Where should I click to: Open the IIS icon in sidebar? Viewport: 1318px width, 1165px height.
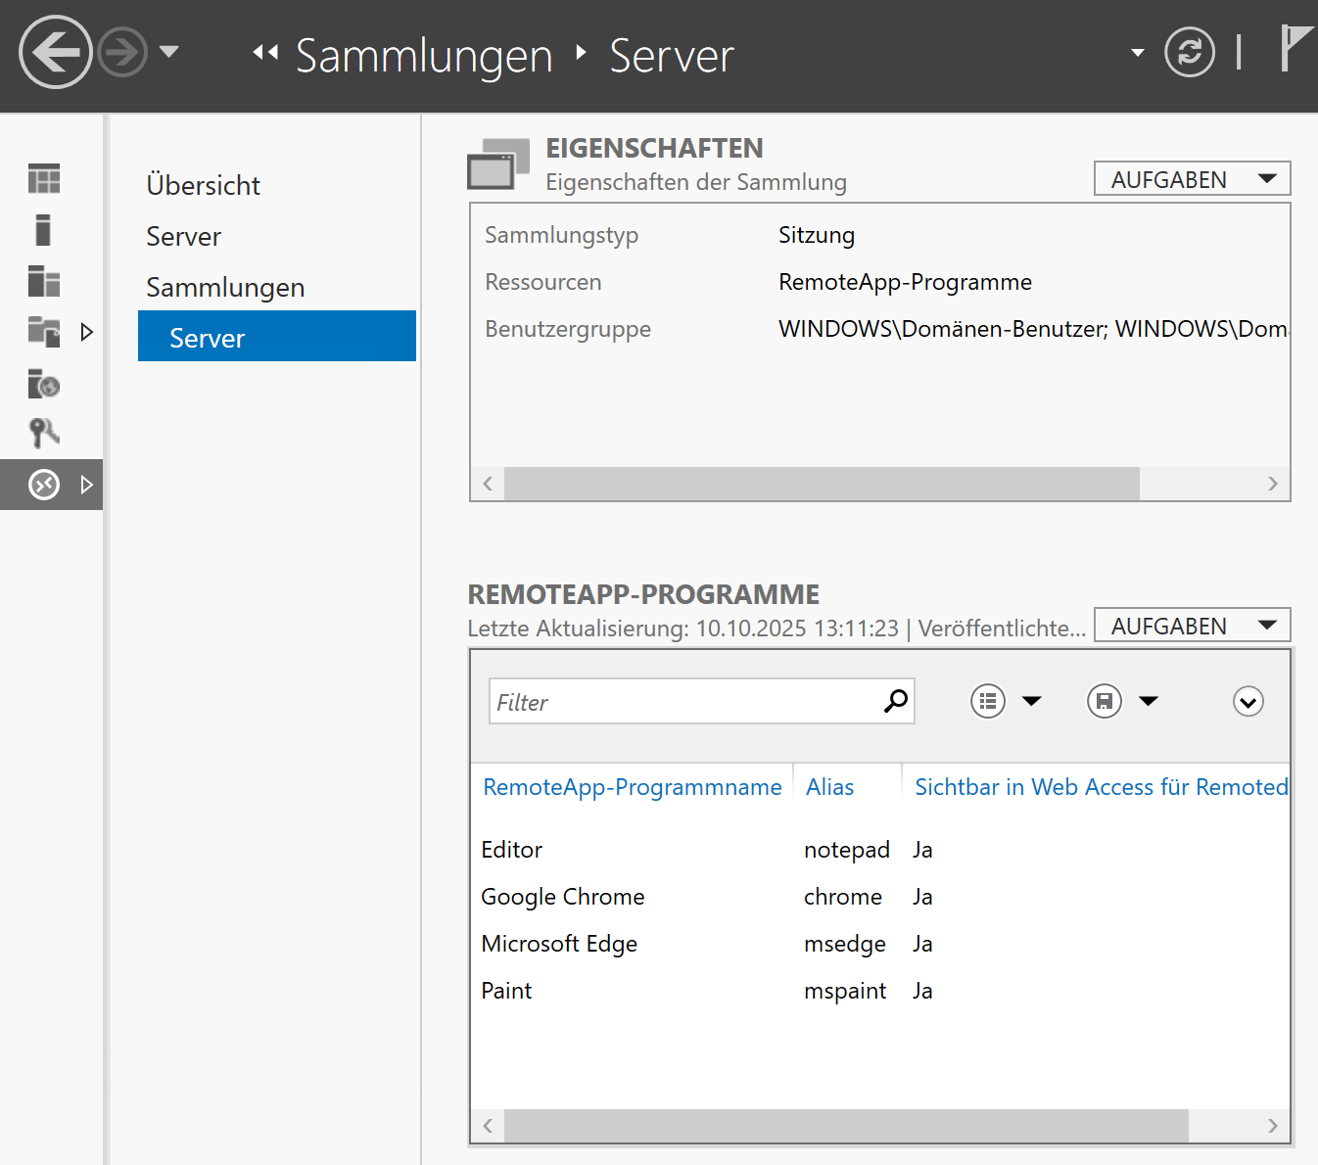tap(44, 384)
